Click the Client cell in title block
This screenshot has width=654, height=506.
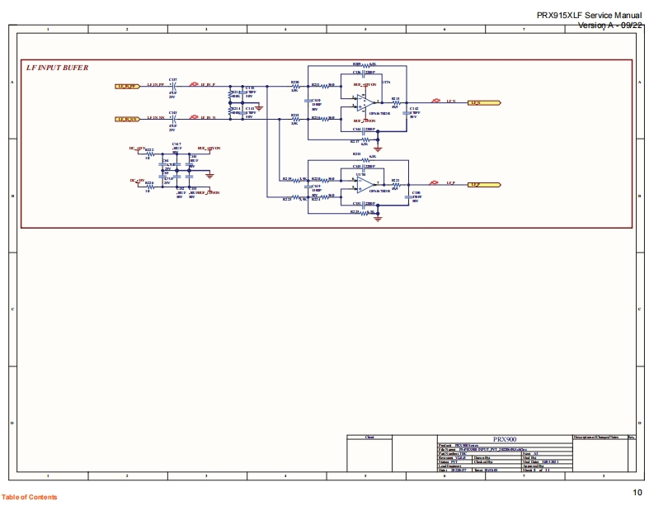[369, 437]
